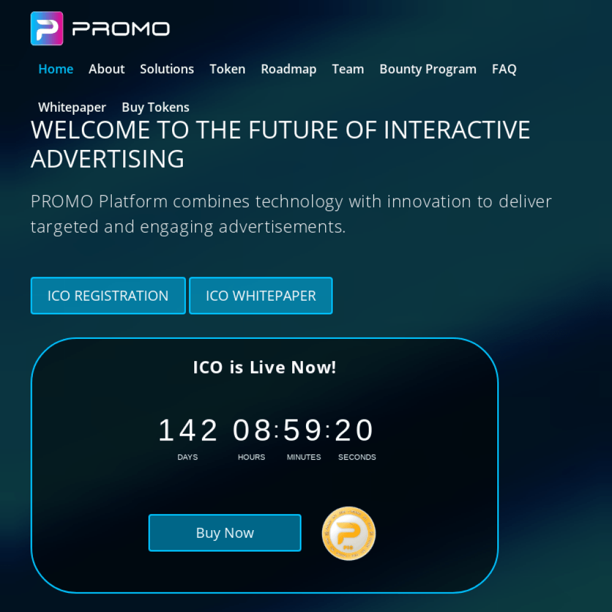
Task: Open the Bounty Program page
Action: [428, 69]
